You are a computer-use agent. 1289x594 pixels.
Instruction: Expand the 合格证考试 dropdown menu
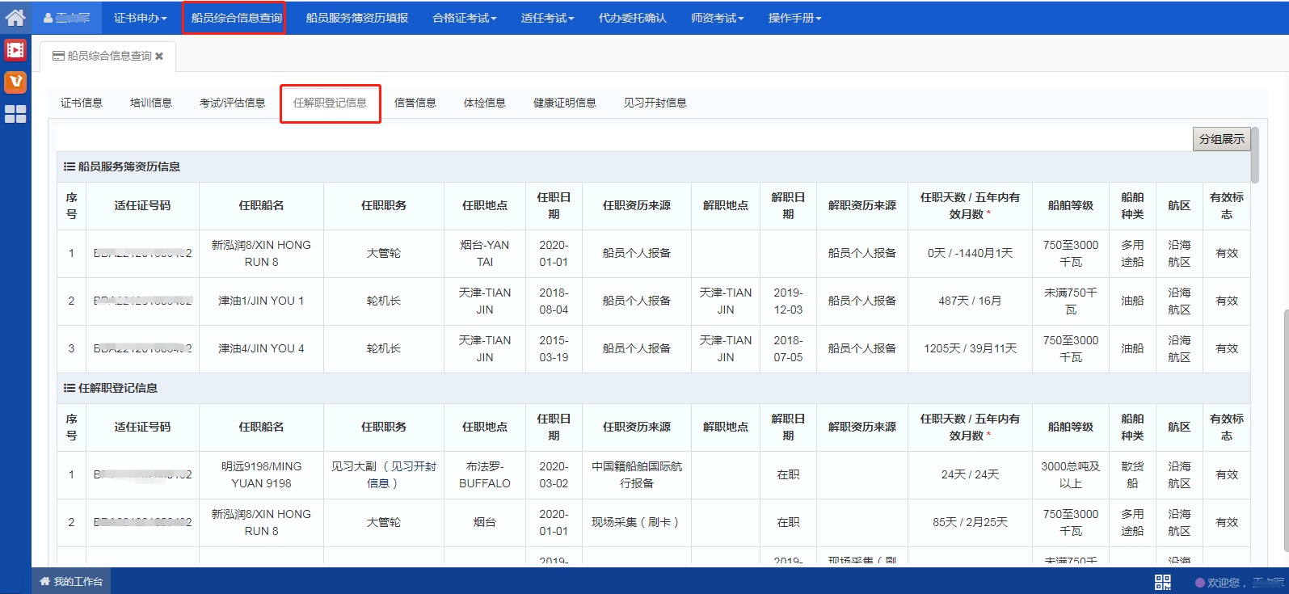[464, 18]
